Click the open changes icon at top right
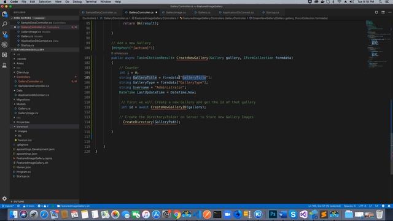Screen dimensions: 393x221 click(x=376, y=12)
